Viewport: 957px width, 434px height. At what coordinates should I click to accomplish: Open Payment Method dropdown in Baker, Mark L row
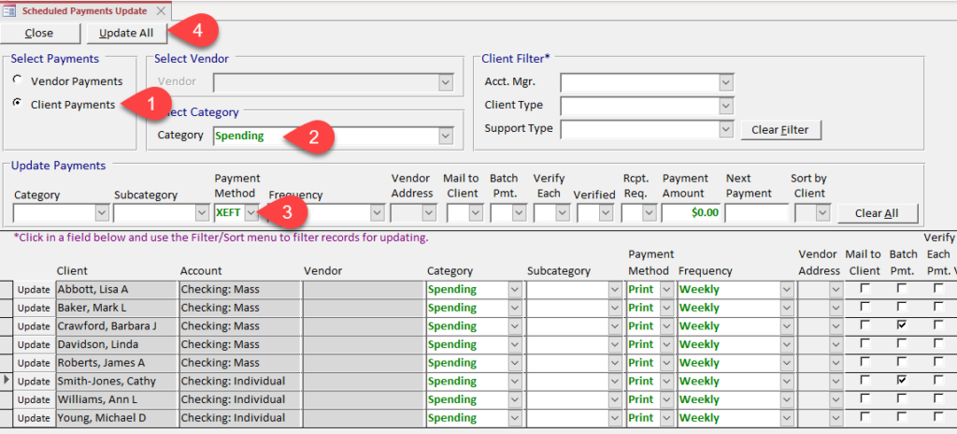[667, 308]
